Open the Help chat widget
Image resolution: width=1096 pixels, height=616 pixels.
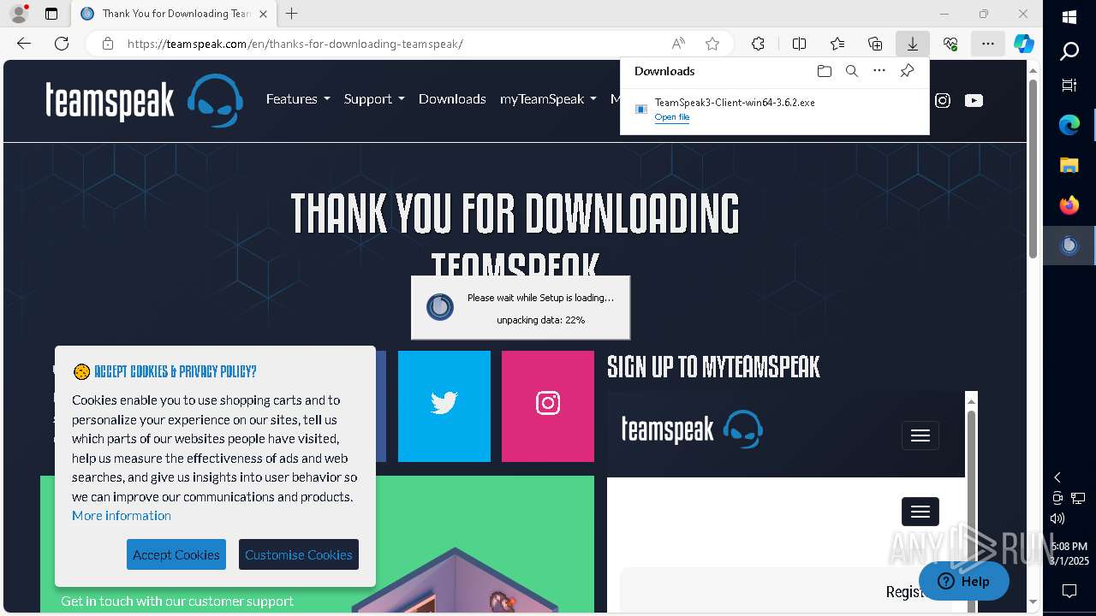pos(964,581)
